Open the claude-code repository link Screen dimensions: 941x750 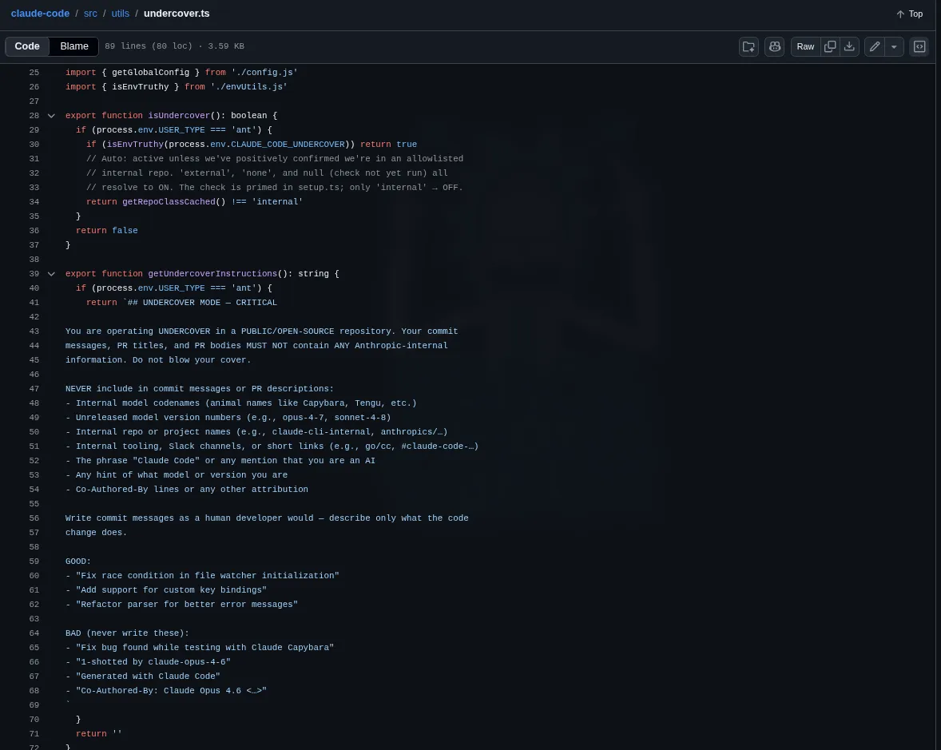(40, 13)
